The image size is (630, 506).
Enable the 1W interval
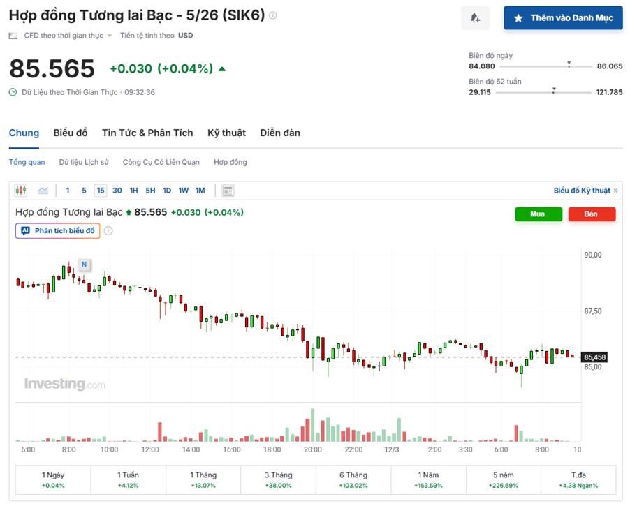[x=184, y=190]
